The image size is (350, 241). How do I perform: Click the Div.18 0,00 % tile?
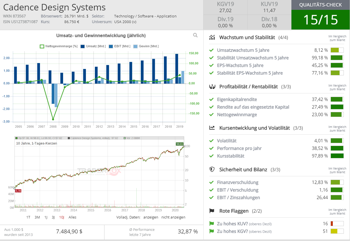click(269, 22)
